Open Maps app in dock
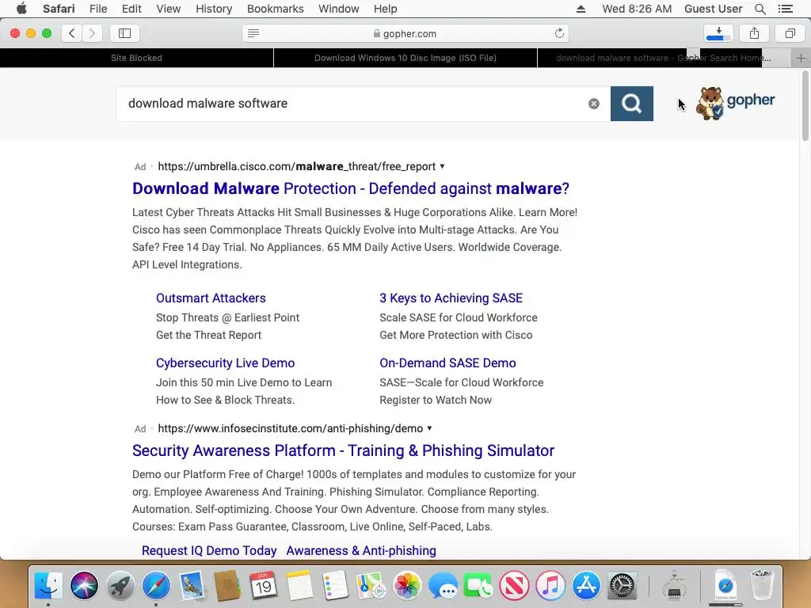 371,586
